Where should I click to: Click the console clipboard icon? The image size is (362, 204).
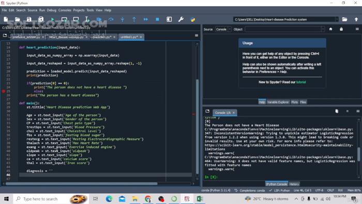coord(337,111)
